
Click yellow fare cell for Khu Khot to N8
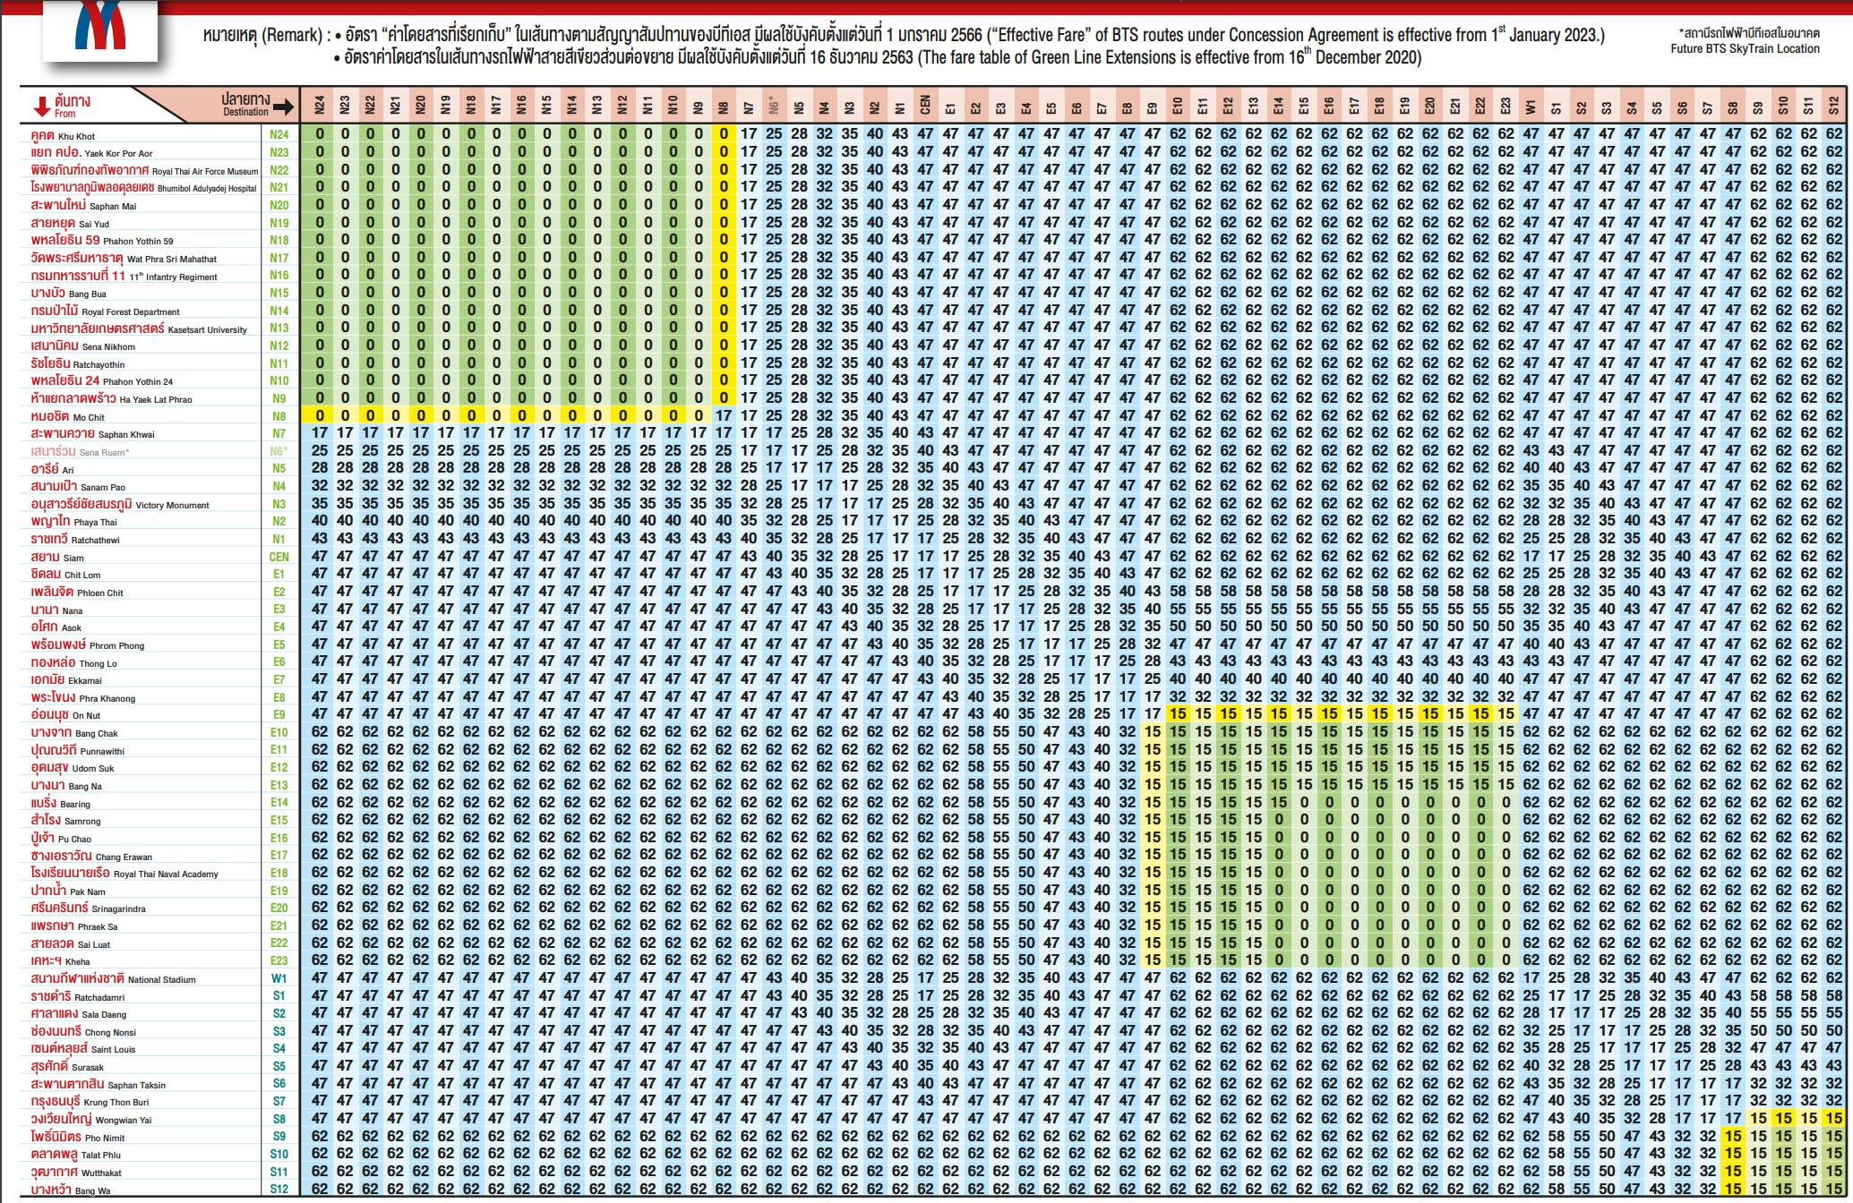pyautogui.click(x=723, y=135)
